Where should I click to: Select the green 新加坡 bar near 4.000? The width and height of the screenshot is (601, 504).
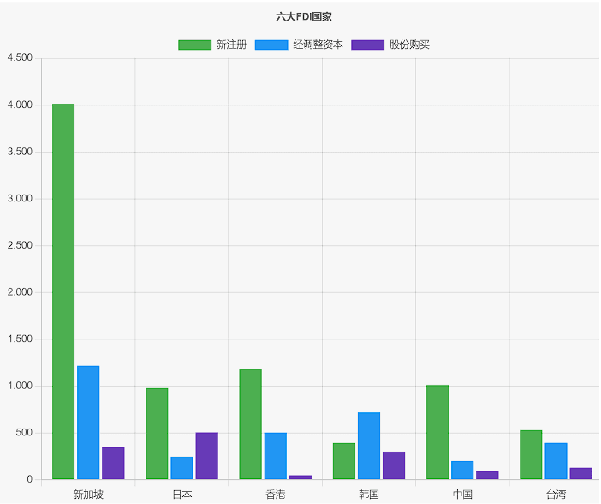point(63,291)
